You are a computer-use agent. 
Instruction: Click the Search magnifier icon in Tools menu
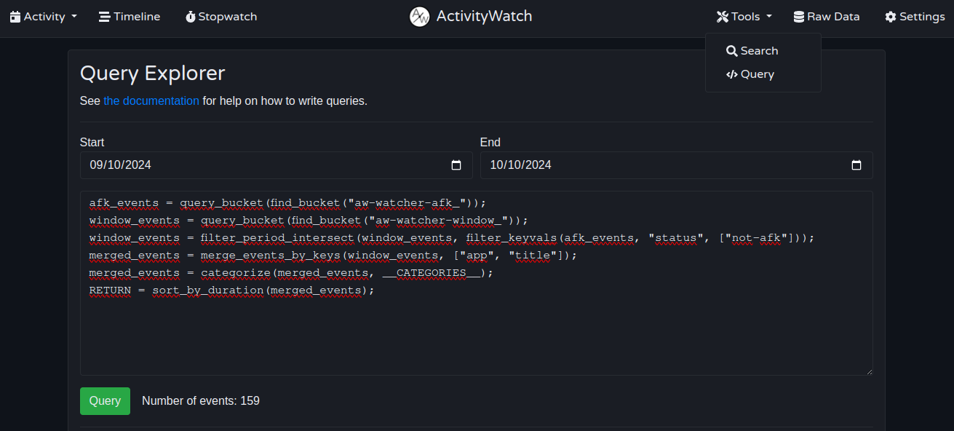732,51
